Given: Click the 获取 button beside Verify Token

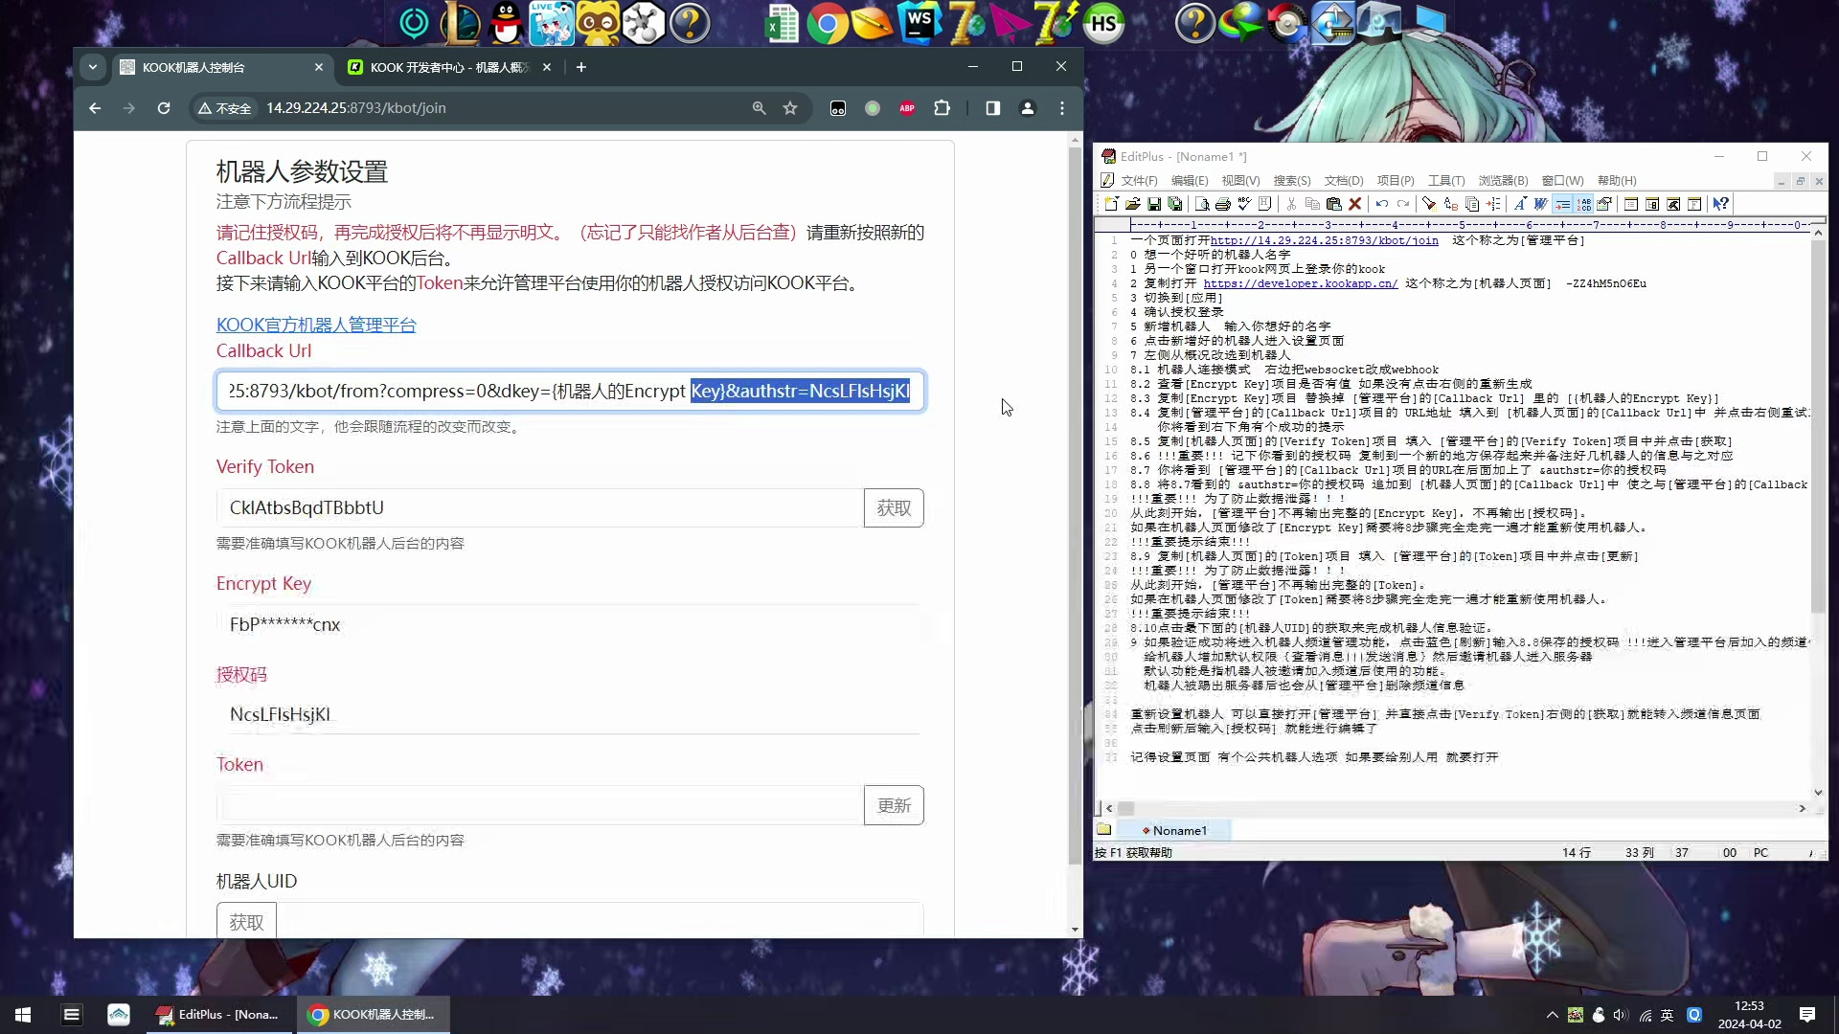Looking at the screenshot, I should coord(894,508).
